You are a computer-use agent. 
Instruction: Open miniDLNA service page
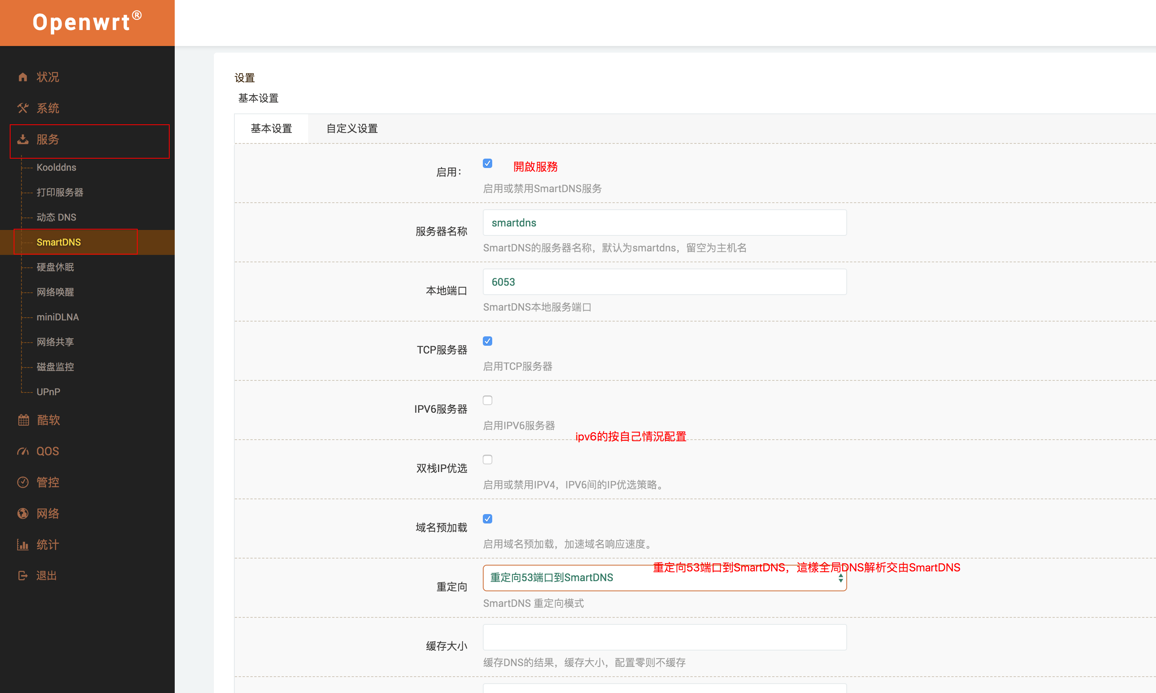57,317
